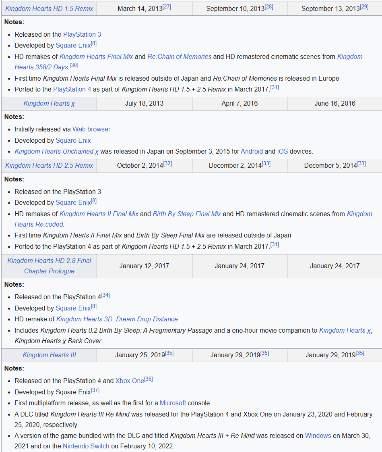This screenshot has height=452, width=382.
Task: Follow the iOS link
Action: [283, 152]
